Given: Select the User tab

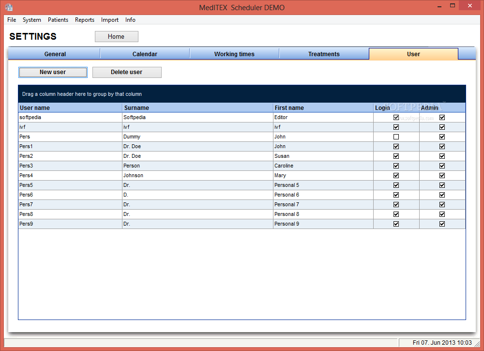Looking at the screenshot, I should coord(413,54).
